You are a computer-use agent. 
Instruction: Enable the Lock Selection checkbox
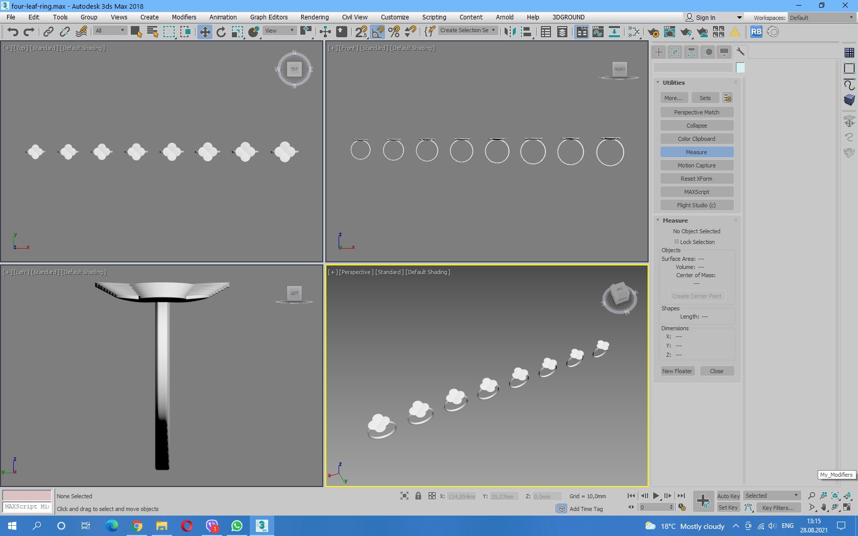pos(677,242)
